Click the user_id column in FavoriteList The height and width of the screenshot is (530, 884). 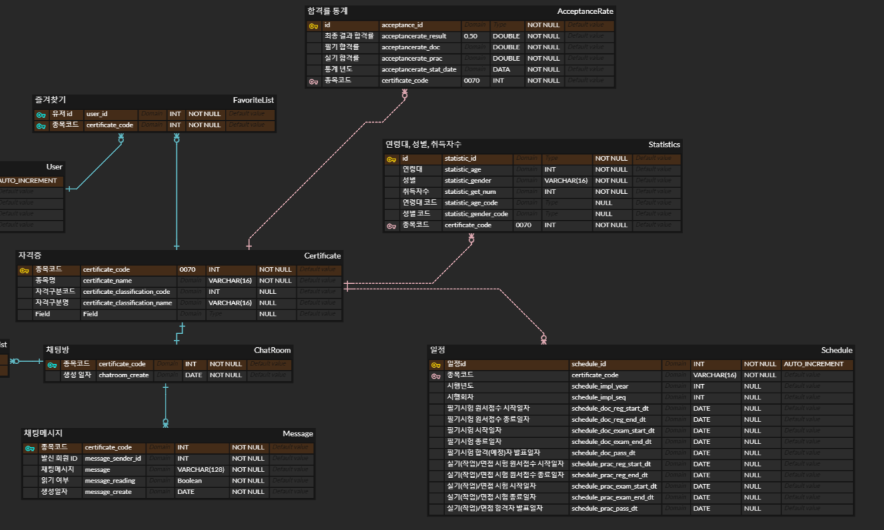pos(97,115)
